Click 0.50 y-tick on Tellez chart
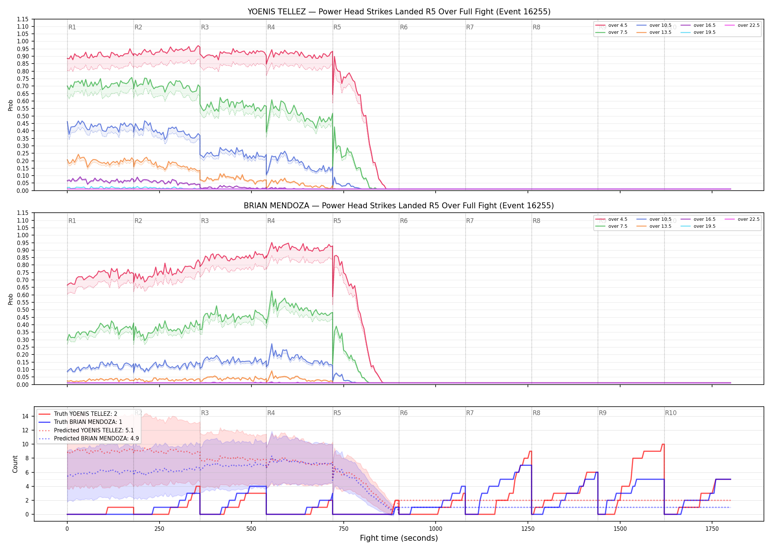Screen dimensions: 772x551 23,116
